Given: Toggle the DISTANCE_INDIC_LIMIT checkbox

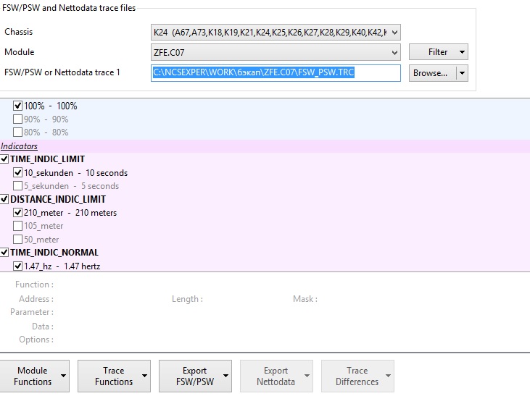Looking at the screenshot, I should 5,199.
